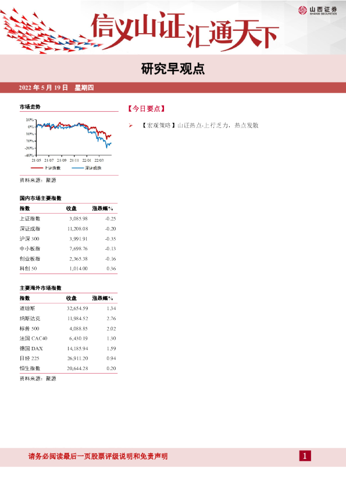Click the date 2022年5月19日 星期四
This screenshot has height=490, width=346.
pyautogui.click(x=56, y=87)
